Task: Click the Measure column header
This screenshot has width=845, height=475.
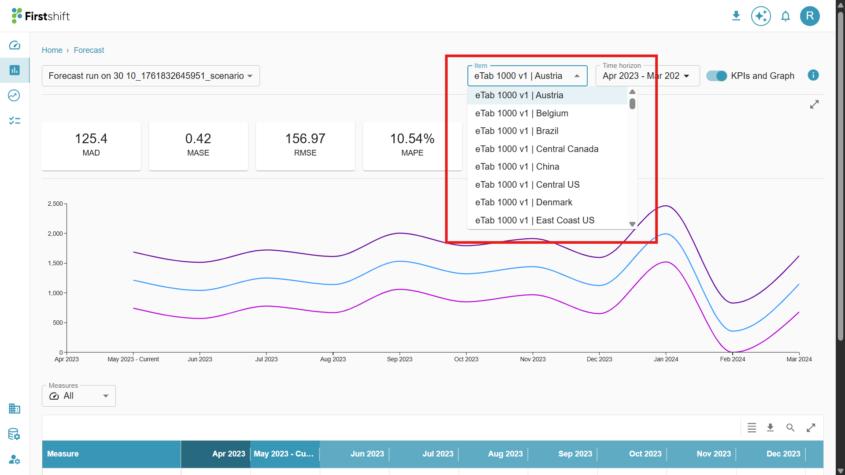Action: pyautogui.click(x=111, y=454)
